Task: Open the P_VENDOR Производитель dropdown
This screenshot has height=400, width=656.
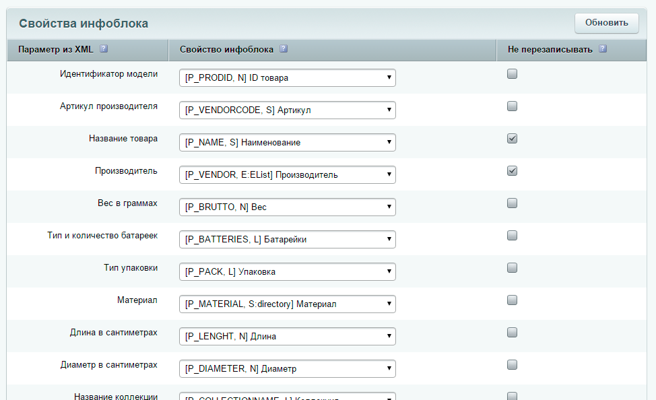Action: click(287, 175)
